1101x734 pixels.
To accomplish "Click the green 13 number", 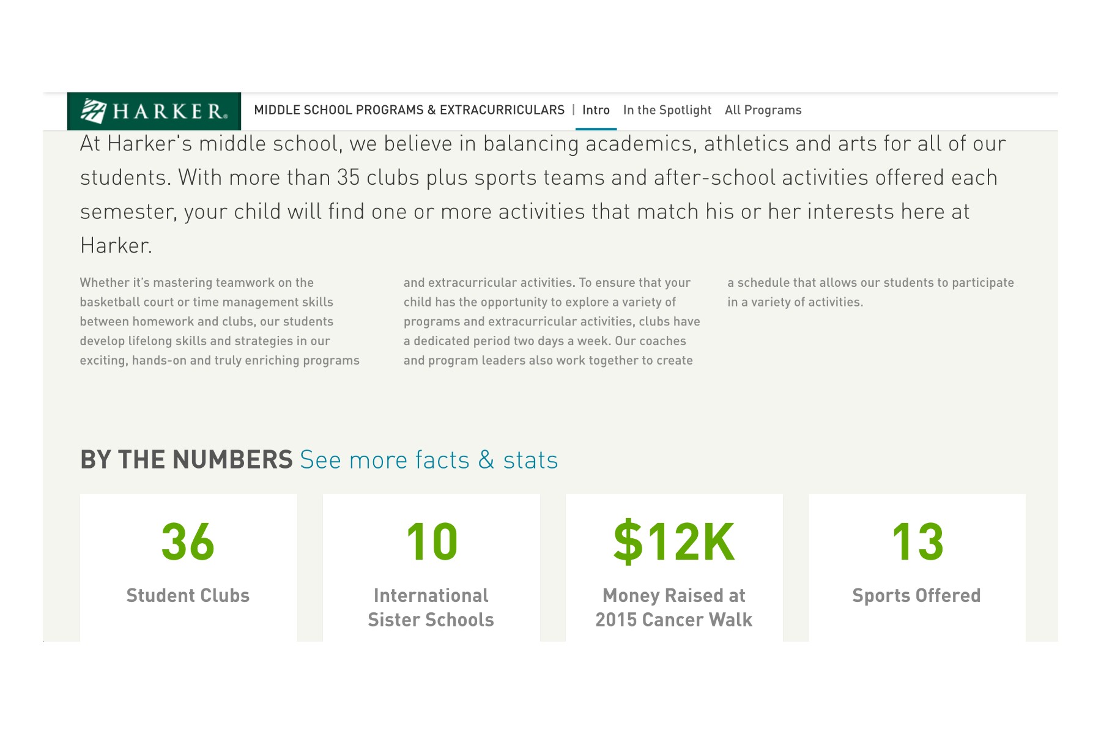I will [917, 542].
